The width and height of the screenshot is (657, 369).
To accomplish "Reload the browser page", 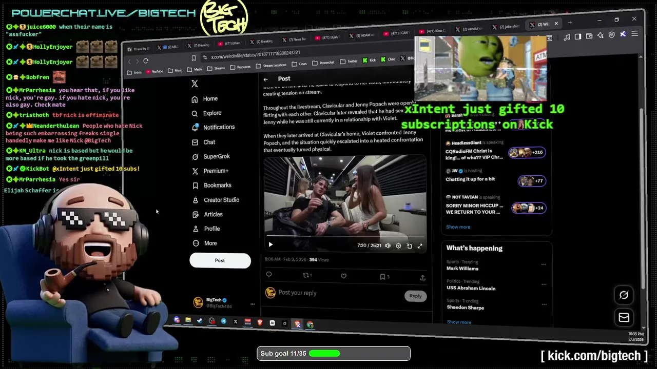I will pos(146,61).
